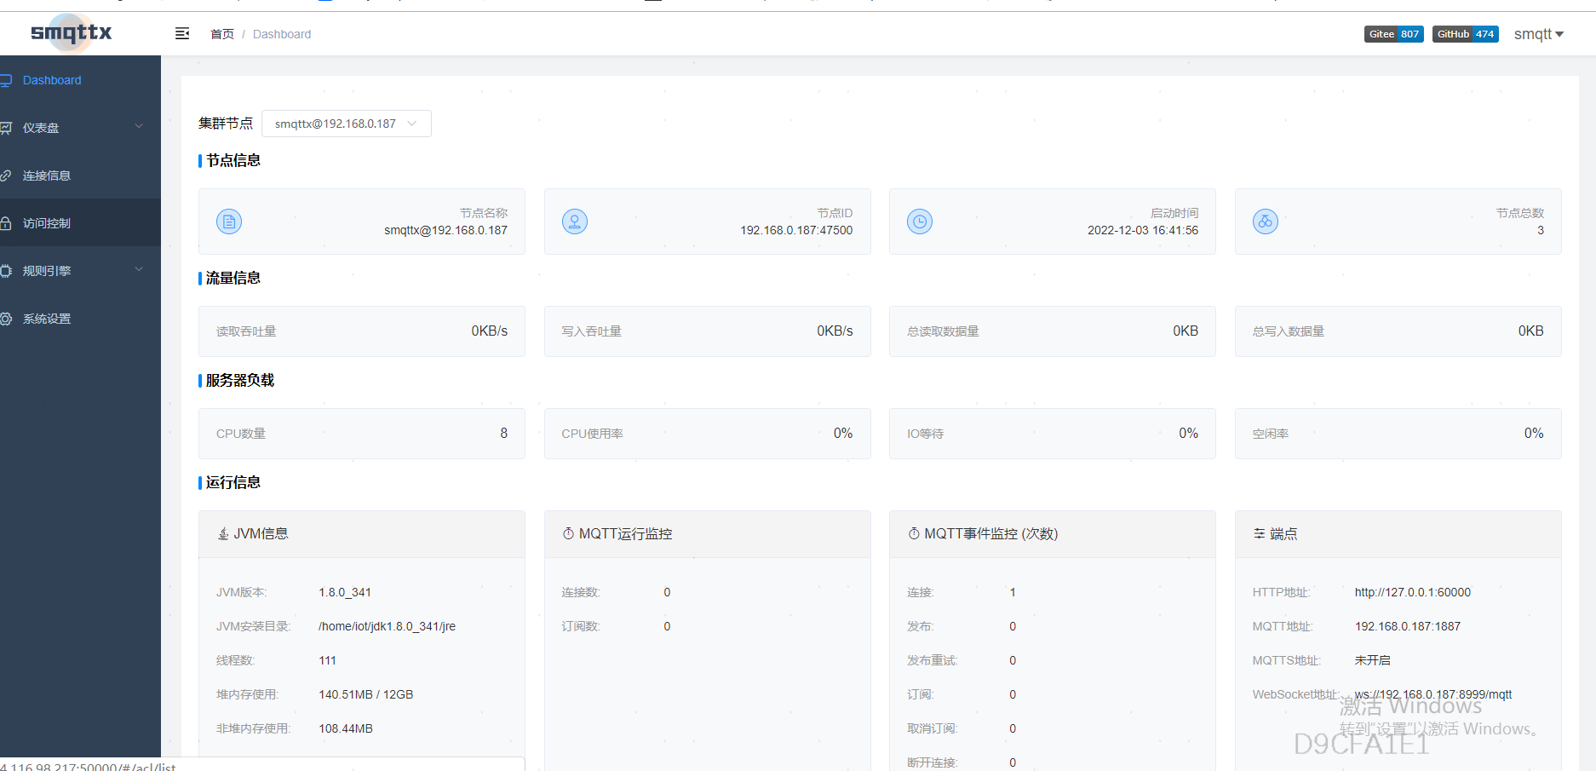This screenshot has width=1596, height=771.
Task: Click the MQTTS地址 value 未开启
Action: click(x=1373, y=660)
